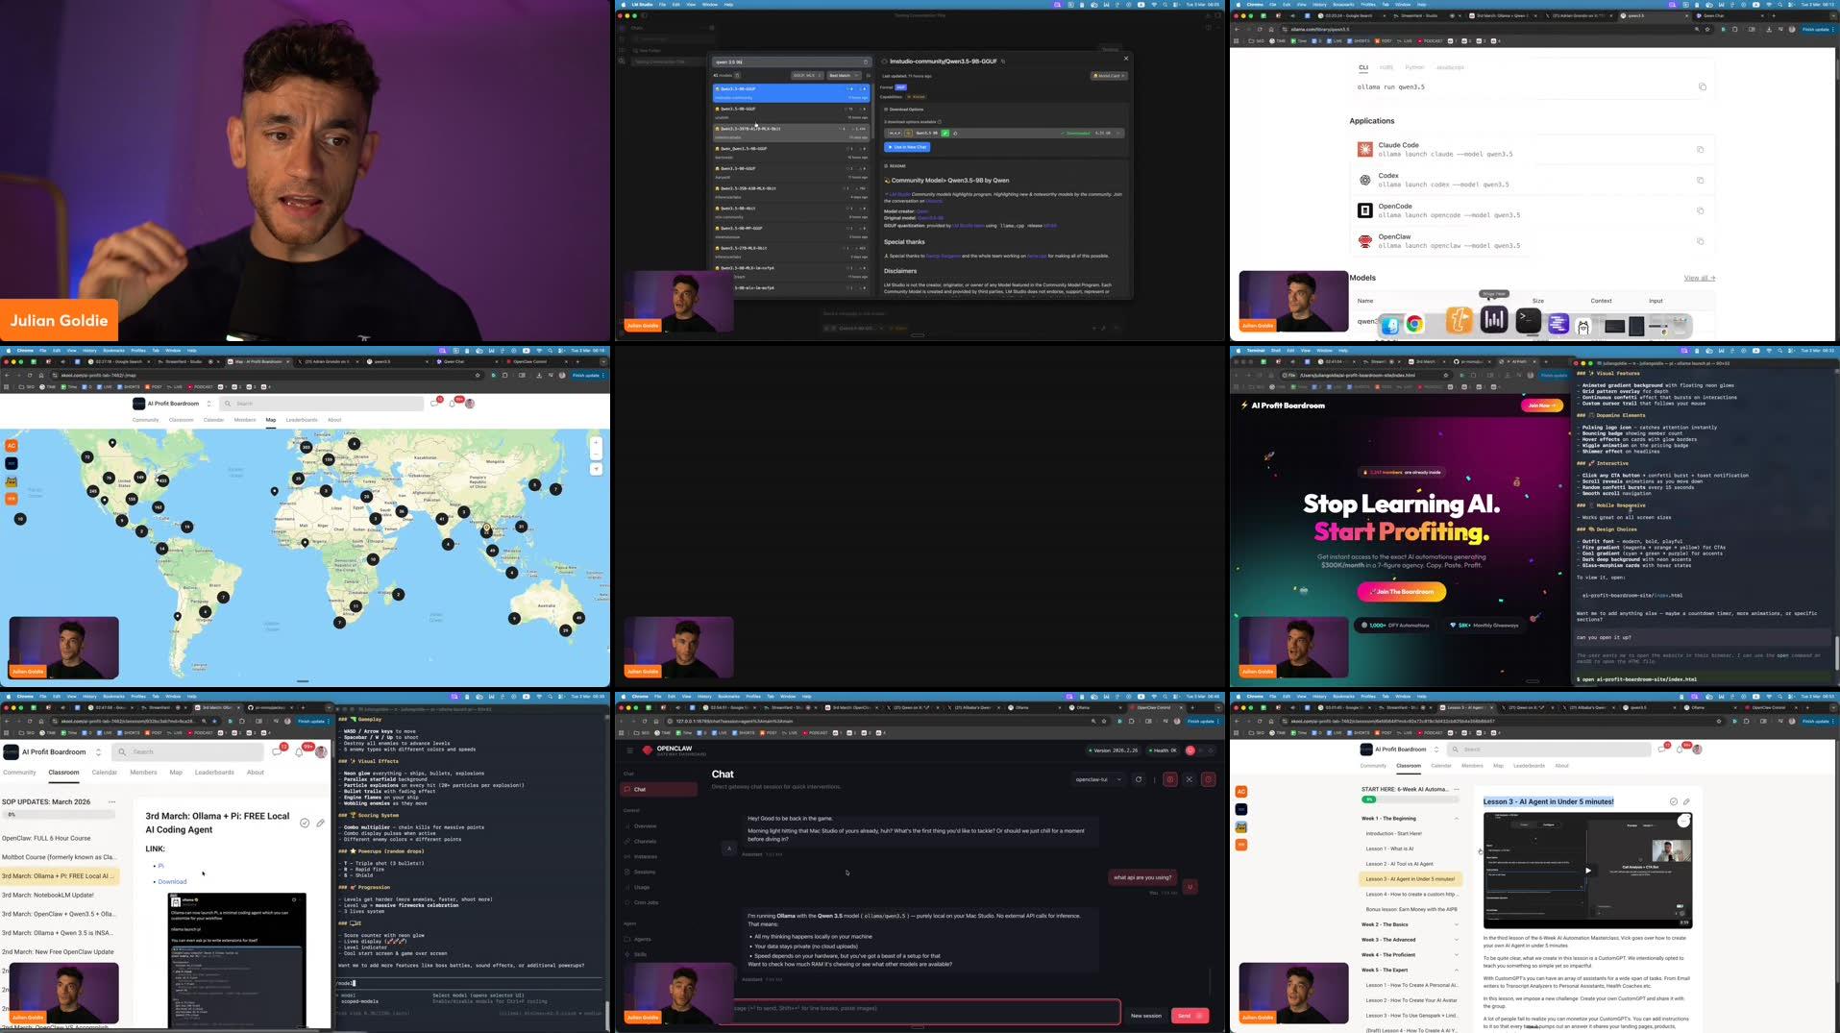Click the View all models link
Screen dimensions: 1840x1033
coord(1699,278)
